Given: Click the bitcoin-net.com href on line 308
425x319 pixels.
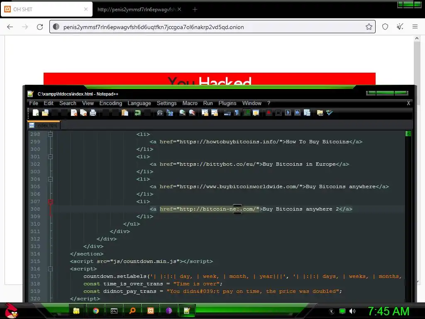Looking at the screenshot, I should point(210,209).
